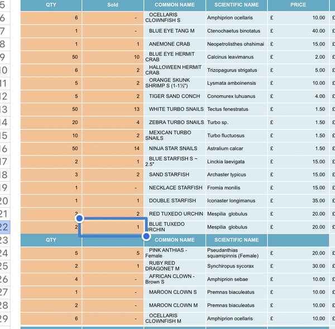Select QTY 20 for Zebra Turbo Snails

[x=51, y=123]
